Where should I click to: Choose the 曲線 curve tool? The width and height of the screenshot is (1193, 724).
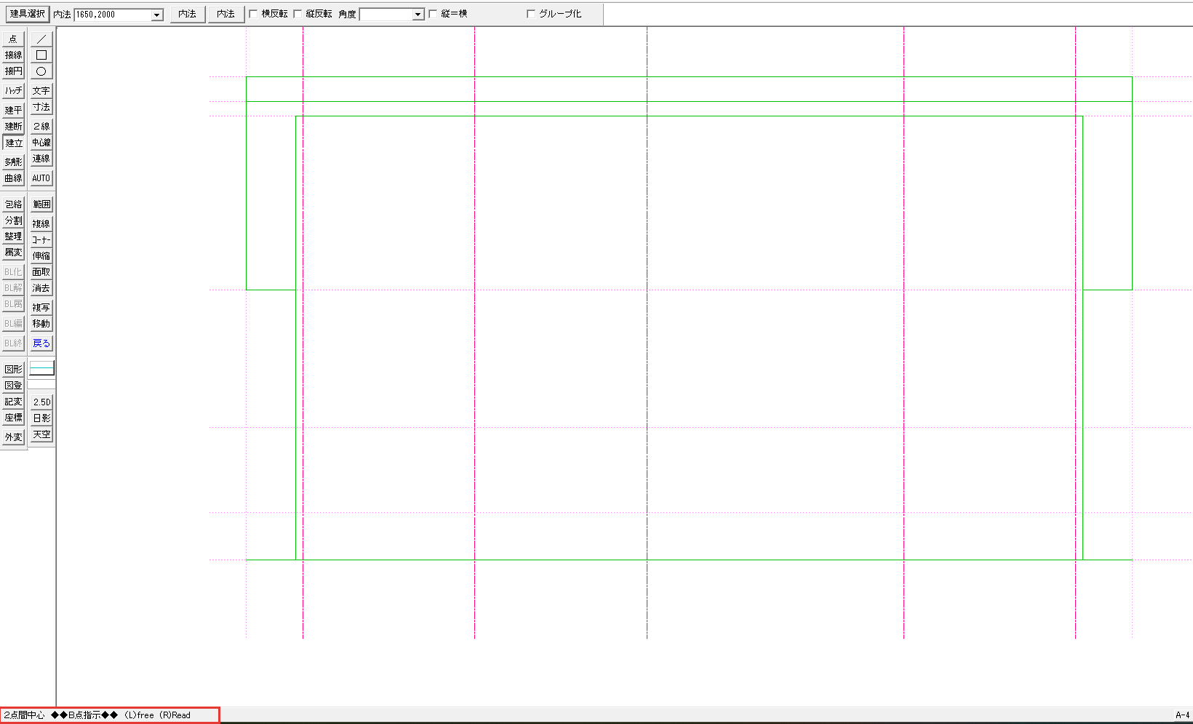pos(14,178)
